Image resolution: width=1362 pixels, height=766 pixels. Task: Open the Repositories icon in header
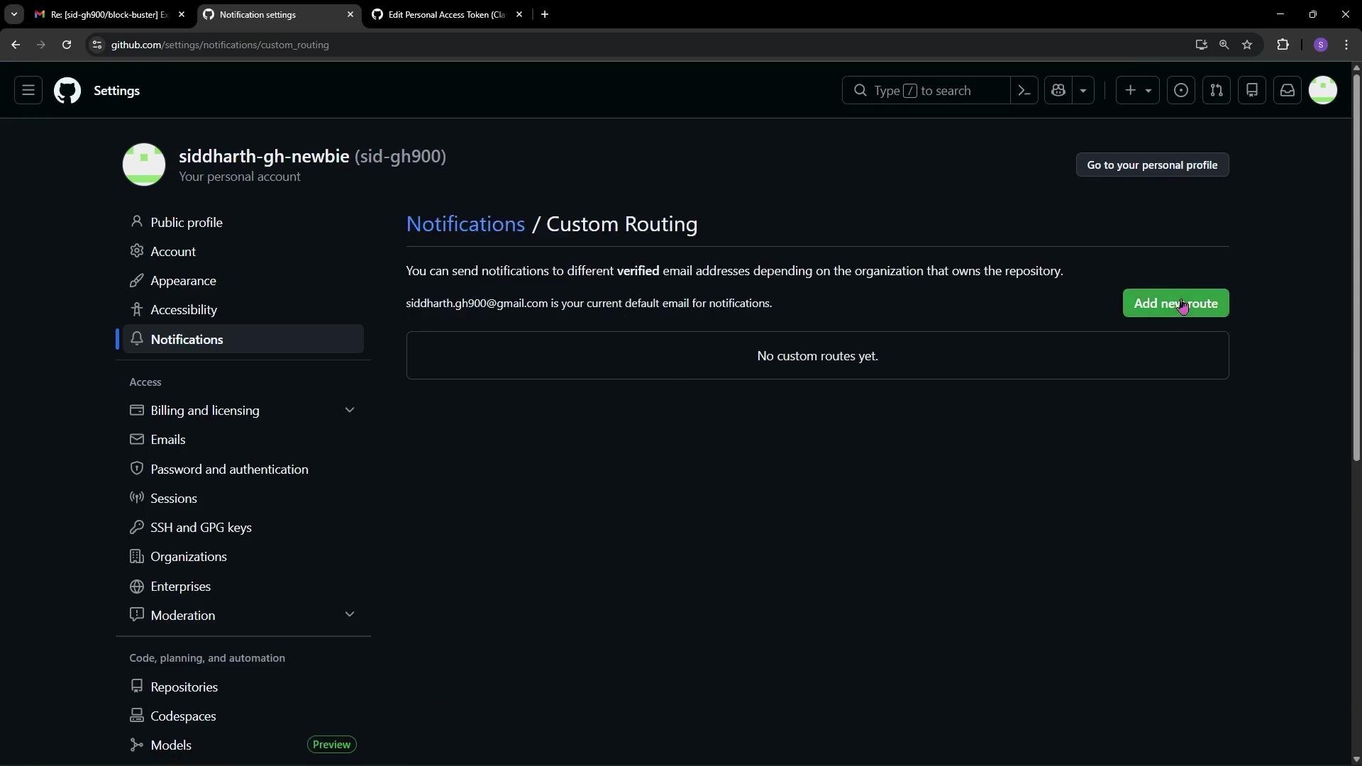[1252, 91]
